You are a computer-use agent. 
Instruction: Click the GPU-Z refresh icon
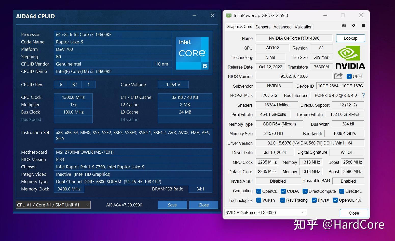[353, 25]
